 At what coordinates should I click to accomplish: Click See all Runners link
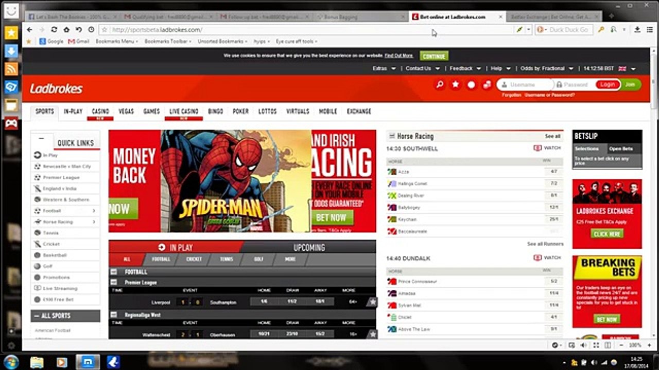coord(545,244)
